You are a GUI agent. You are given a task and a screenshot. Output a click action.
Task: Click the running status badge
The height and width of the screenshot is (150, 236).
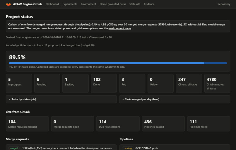coord(128,148)
